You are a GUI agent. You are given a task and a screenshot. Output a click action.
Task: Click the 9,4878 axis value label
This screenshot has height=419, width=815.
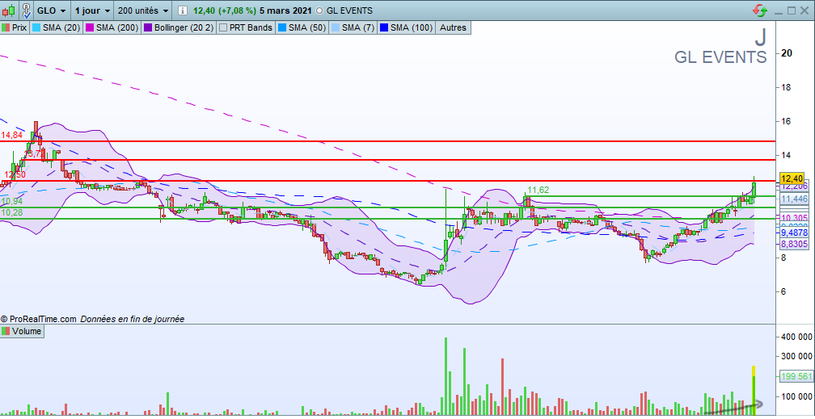[x=792, y=232]
